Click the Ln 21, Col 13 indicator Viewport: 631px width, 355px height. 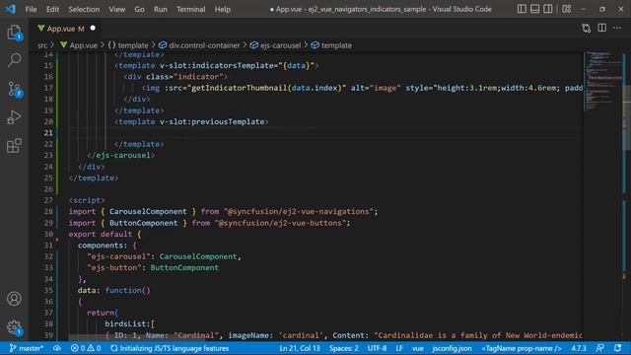point(300,348)
